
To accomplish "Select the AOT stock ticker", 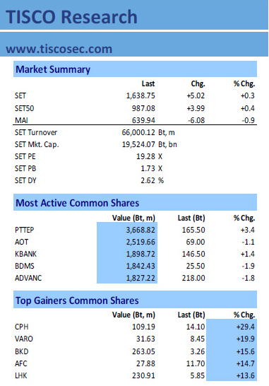I will click(x=22, y=242).
